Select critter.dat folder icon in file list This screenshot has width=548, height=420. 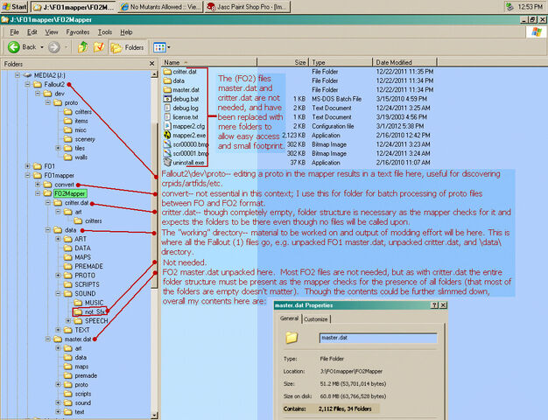tap(167, 72)
